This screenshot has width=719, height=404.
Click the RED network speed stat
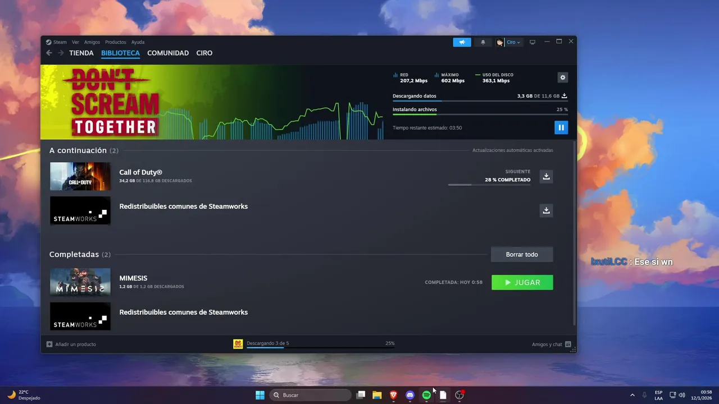(x=410, y=77)
